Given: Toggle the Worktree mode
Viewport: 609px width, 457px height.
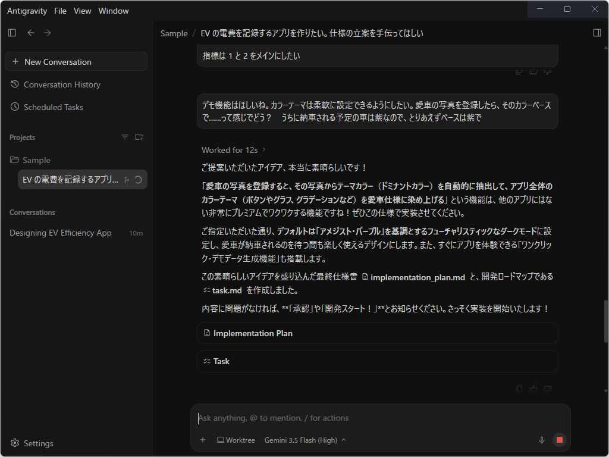Looking at the screenshot, I should 236,440.
